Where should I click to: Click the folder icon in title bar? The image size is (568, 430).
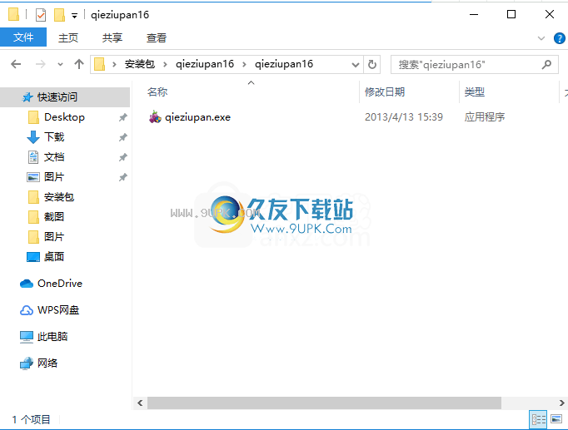pos(13,15)
